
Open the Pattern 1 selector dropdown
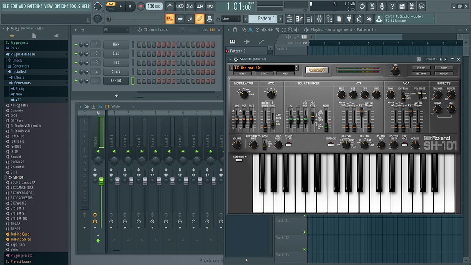(x=264, y=18)
